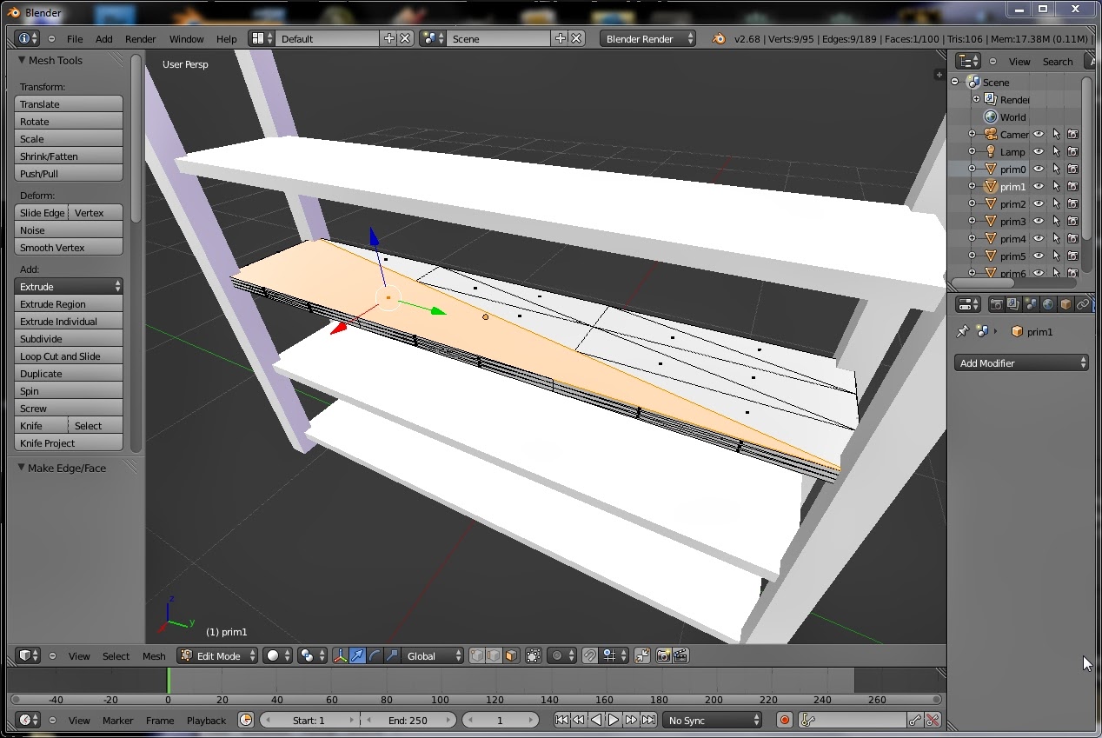The image size is (1102, 738).
Task: Open the Object properties cube tab
Action: point(1065,304)
